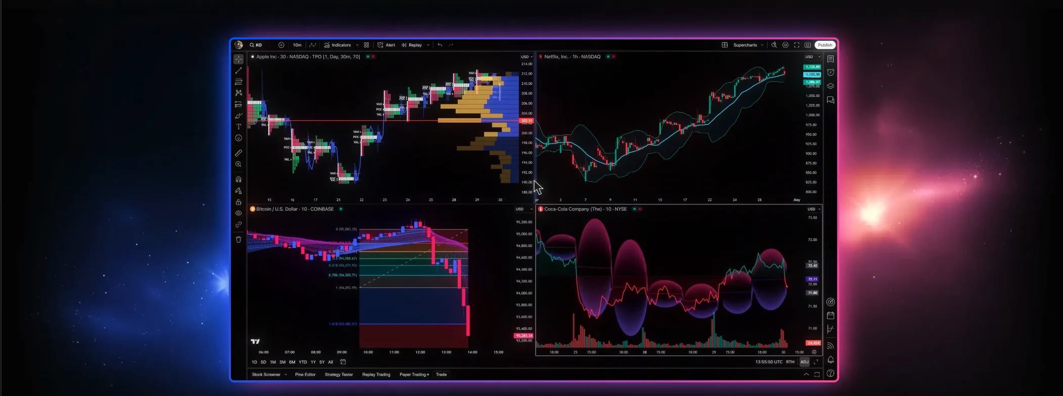Select the brush drawing tool

pyautogui.click(x=238, y=116)
